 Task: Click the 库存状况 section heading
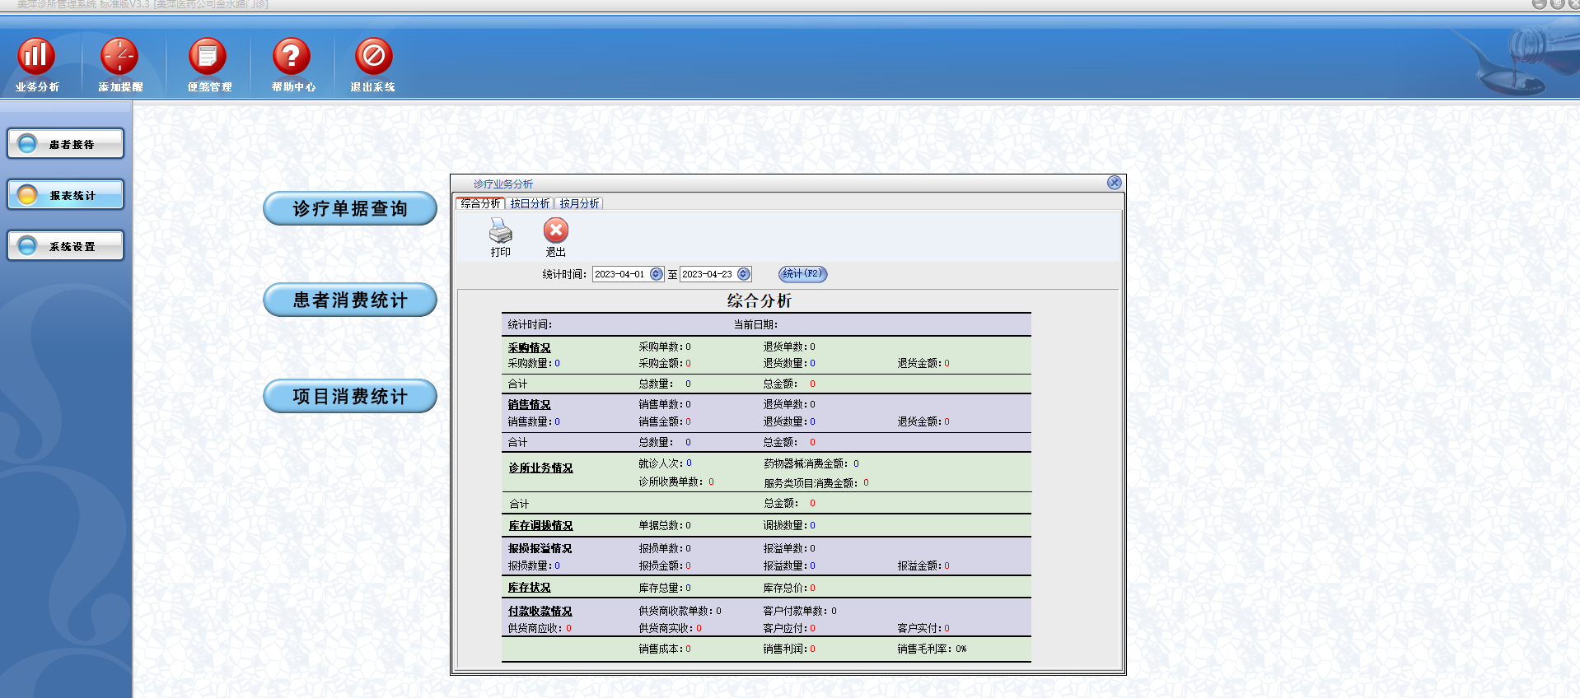point(529,588)
